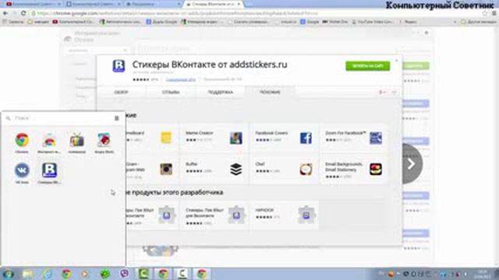Image resolution: width=499 pixels, height=280 pixels.
Task: Click the Google+ share button
Action: click(381, 92)
